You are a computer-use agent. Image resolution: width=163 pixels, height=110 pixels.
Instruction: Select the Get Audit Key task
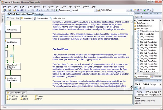13,29
